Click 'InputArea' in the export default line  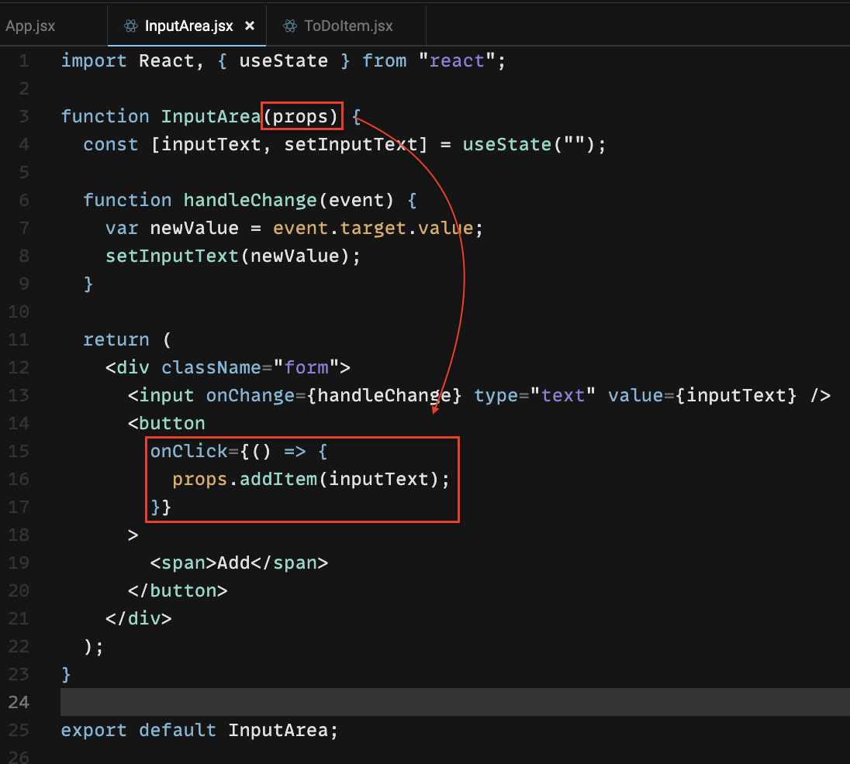278,730
